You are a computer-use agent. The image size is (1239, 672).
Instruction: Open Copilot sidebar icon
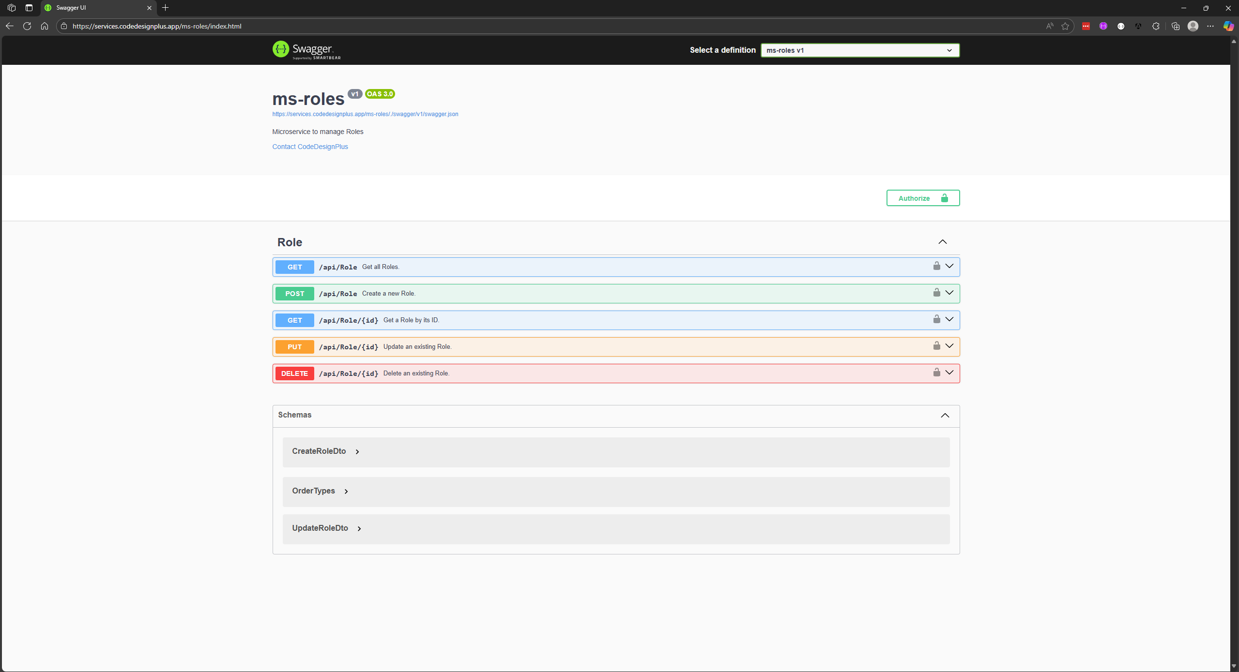(x=1228, y=26)
